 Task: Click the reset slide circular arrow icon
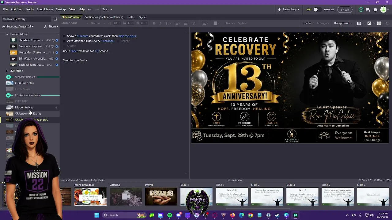point(387,23)
